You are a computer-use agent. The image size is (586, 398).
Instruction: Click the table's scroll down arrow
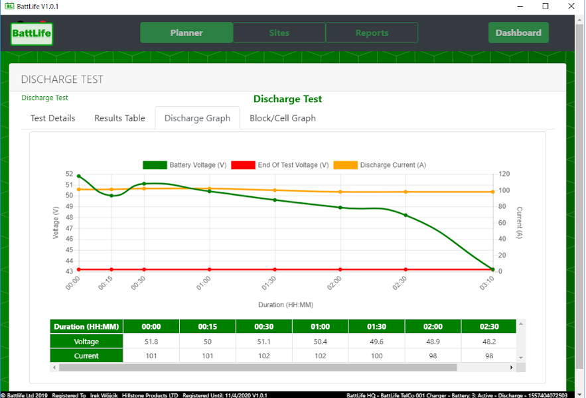(520, 358)
